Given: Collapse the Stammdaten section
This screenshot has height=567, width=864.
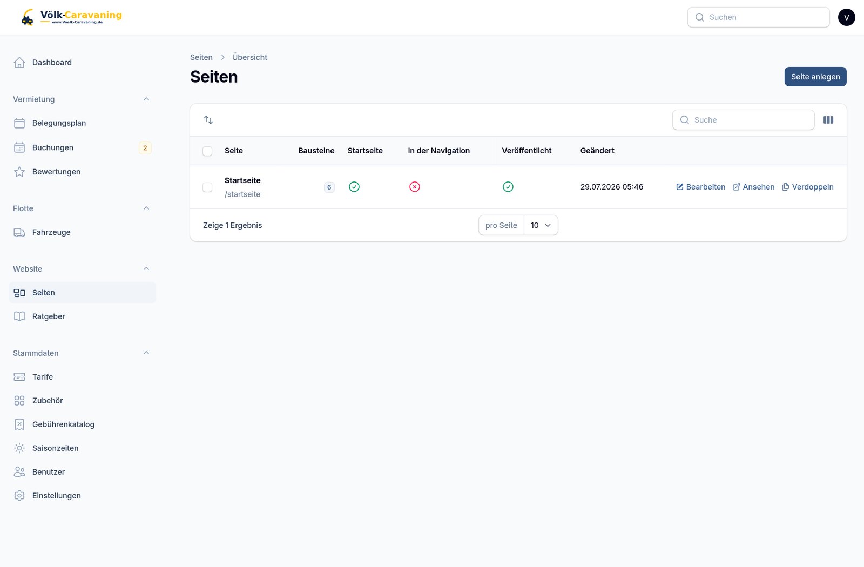Looking at the screenshot, I should pos(146,353).
